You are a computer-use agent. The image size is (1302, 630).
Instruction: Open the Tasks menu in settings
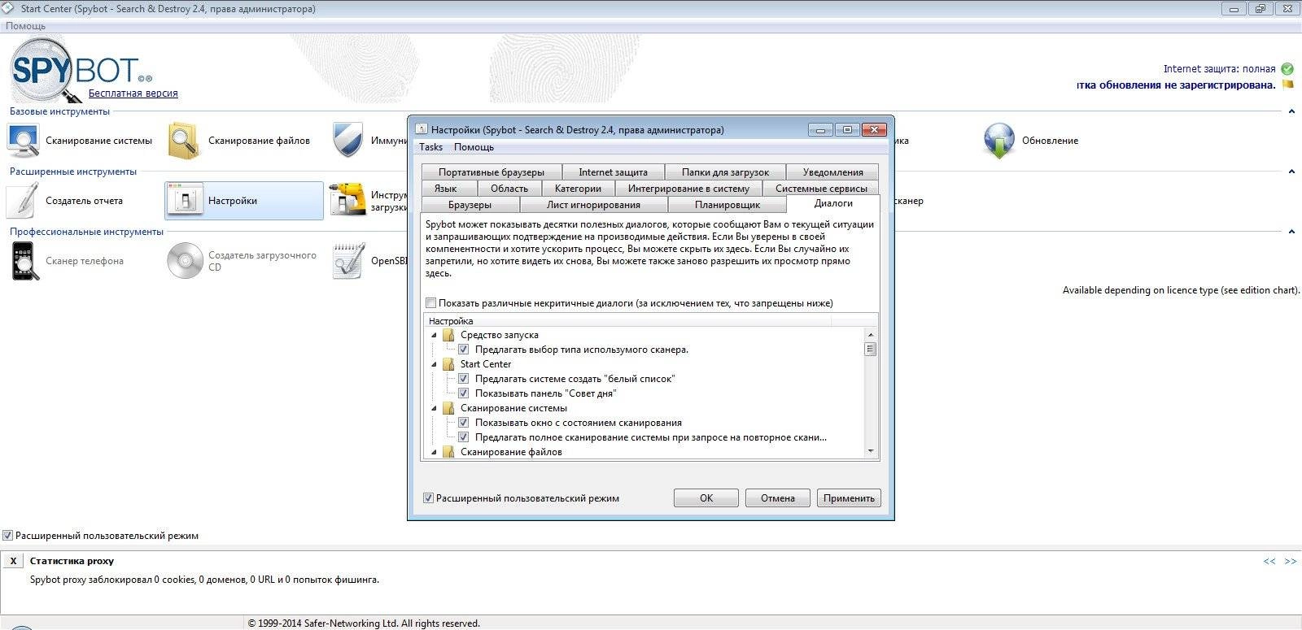[x=430, y=147]
